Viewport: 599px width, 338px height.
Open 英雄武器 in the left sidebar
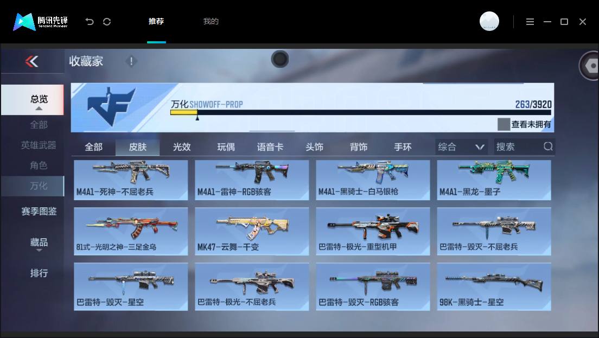39,145
